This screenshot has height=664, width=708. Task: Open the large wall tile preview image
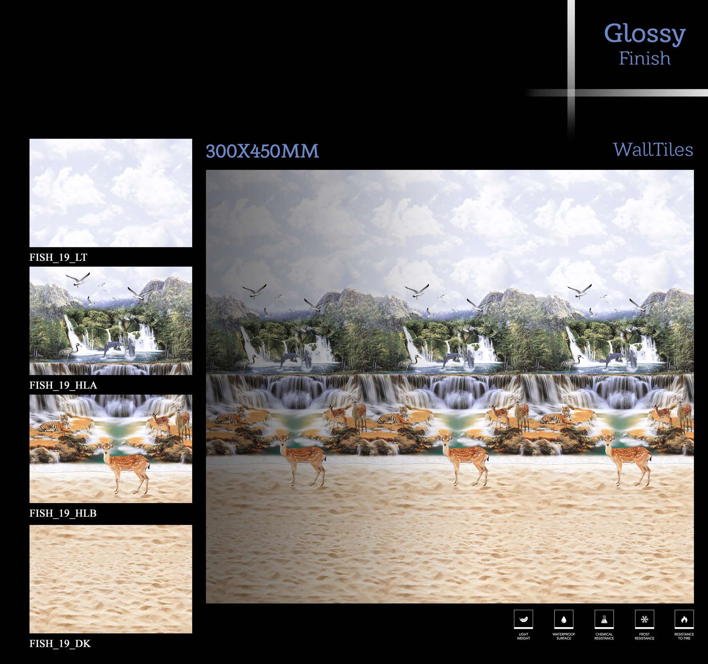(x=450, y=386)
